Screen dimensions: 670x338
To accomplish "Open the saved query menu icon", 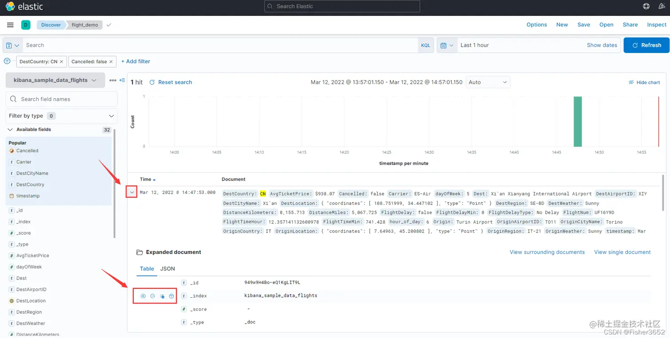I will pyautogui.click(x=12, y=45).
